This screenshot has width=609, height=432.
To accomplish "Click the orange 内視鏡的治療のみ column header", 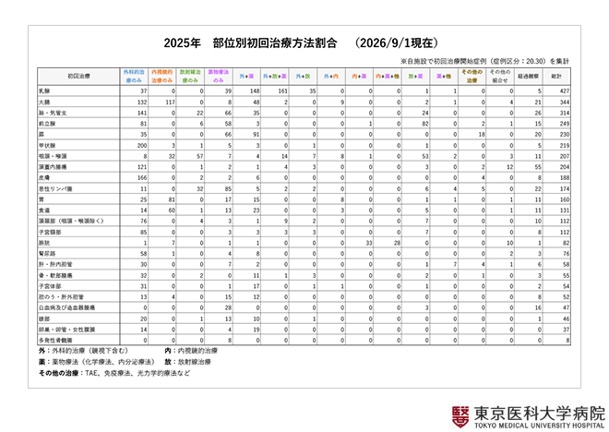I will (162, 76).
